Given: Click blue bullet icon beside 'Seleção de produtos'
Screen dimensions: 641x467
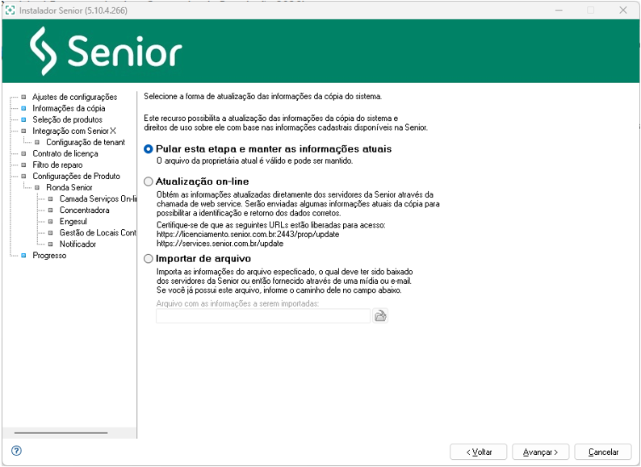Looking at the screenshot, I should pyautogui.click(x=23, y=119).
